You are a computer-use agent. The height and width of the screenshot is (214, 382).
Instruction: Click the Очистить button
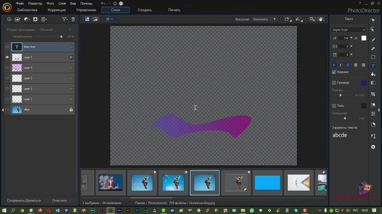60,201
